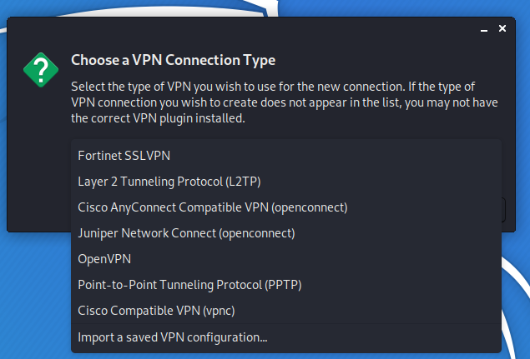Click the Choose a VPN Connection Type heading

coord(173,60)
